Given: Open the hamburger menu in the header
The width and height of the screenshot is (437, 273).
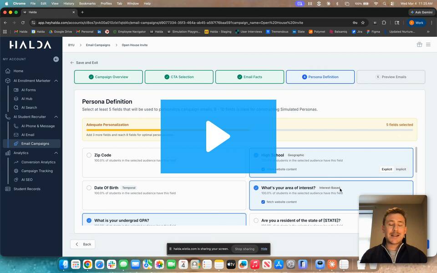Looking at the screenshot, I should [x=428, y=45].
